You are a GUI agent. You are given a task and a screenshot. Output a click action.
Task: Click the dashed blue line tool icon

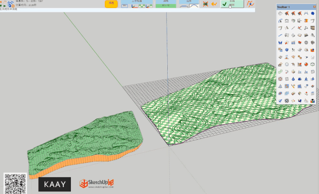tap(280, 35)
